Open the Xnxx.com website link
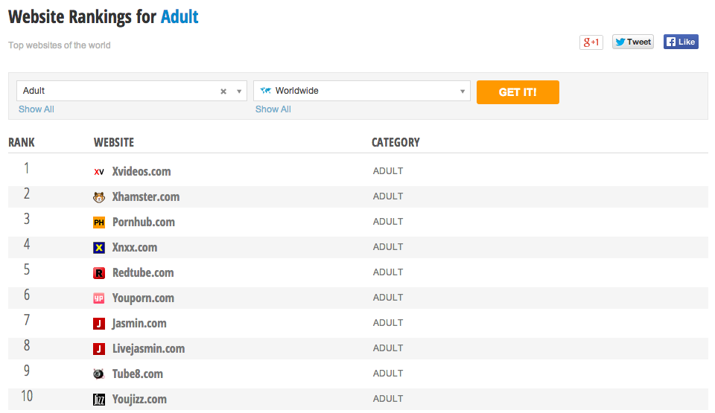715x413 pixels. coord(135,248)
